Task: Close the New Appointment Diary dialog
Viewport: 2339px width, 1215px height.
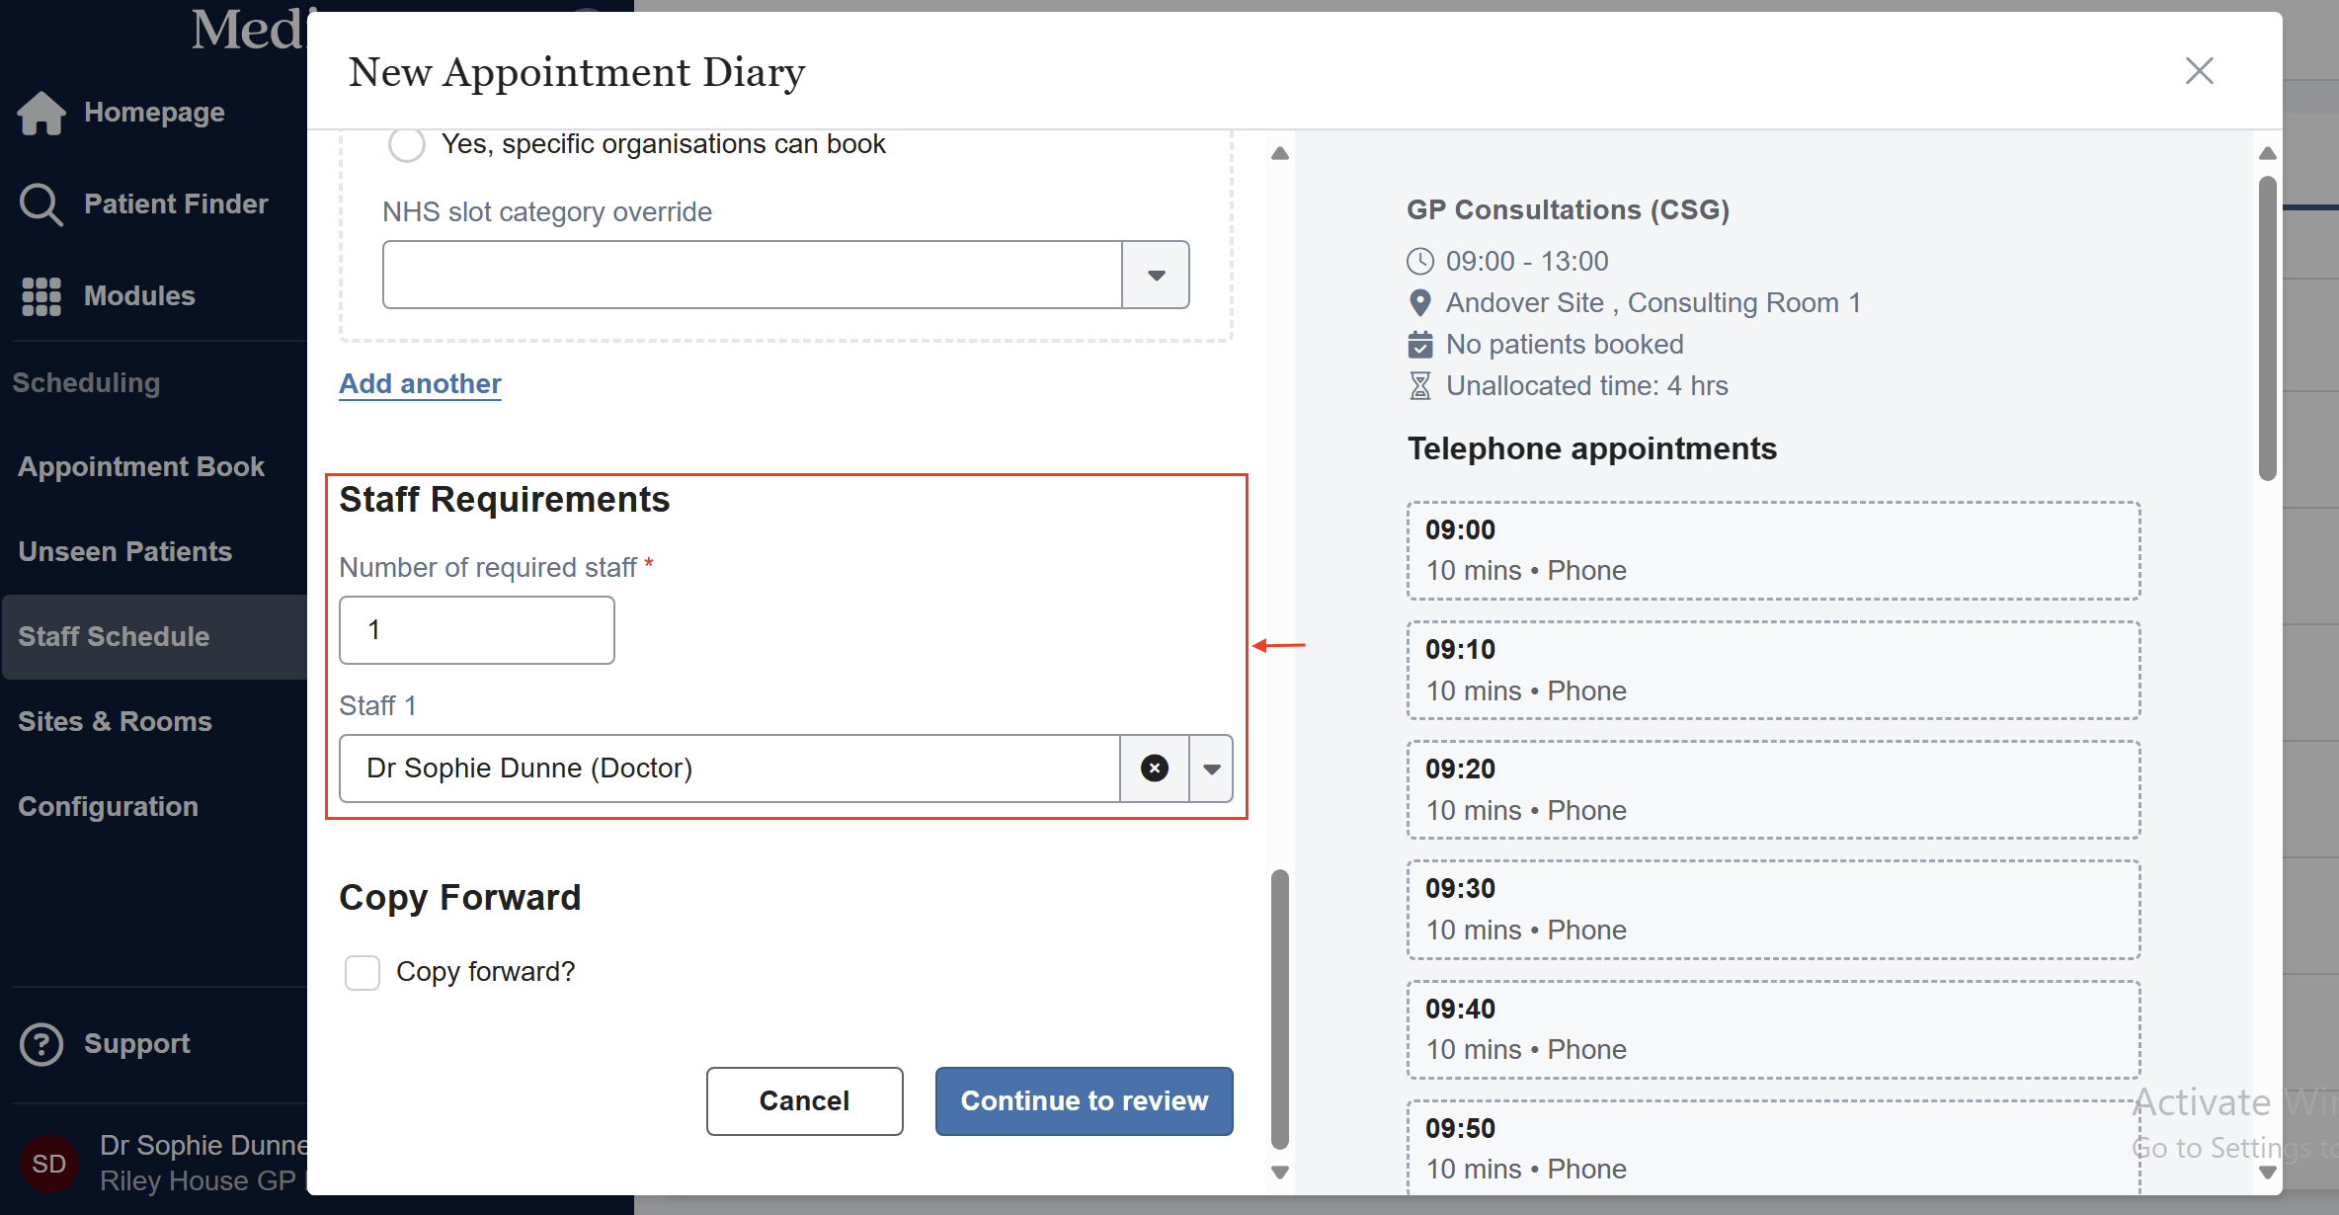Action: (2199, 71)
